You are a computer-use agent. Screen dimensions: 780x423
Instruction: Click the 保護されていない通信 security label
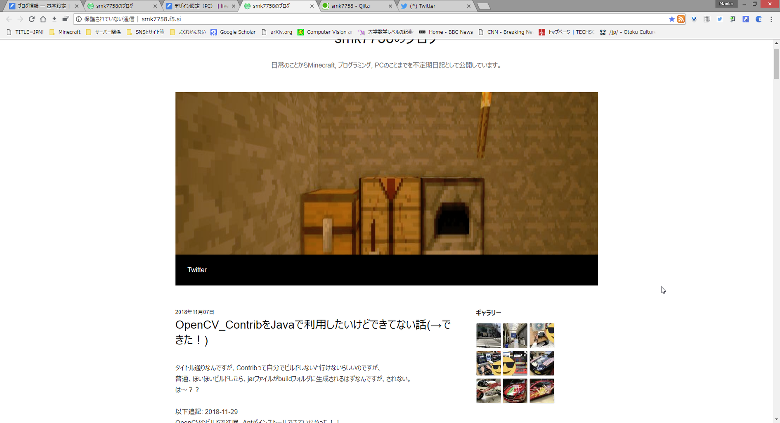click(109, 19)
